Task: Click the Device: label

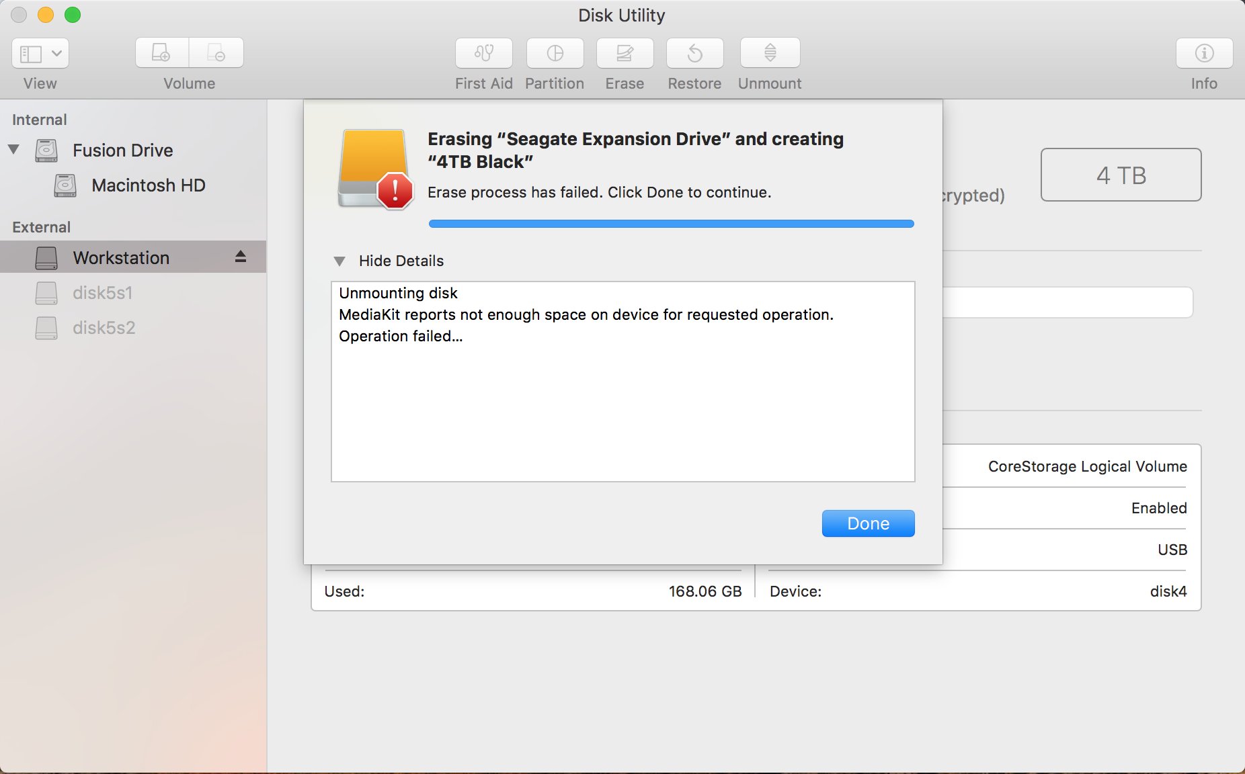Action: pos(796,591)
